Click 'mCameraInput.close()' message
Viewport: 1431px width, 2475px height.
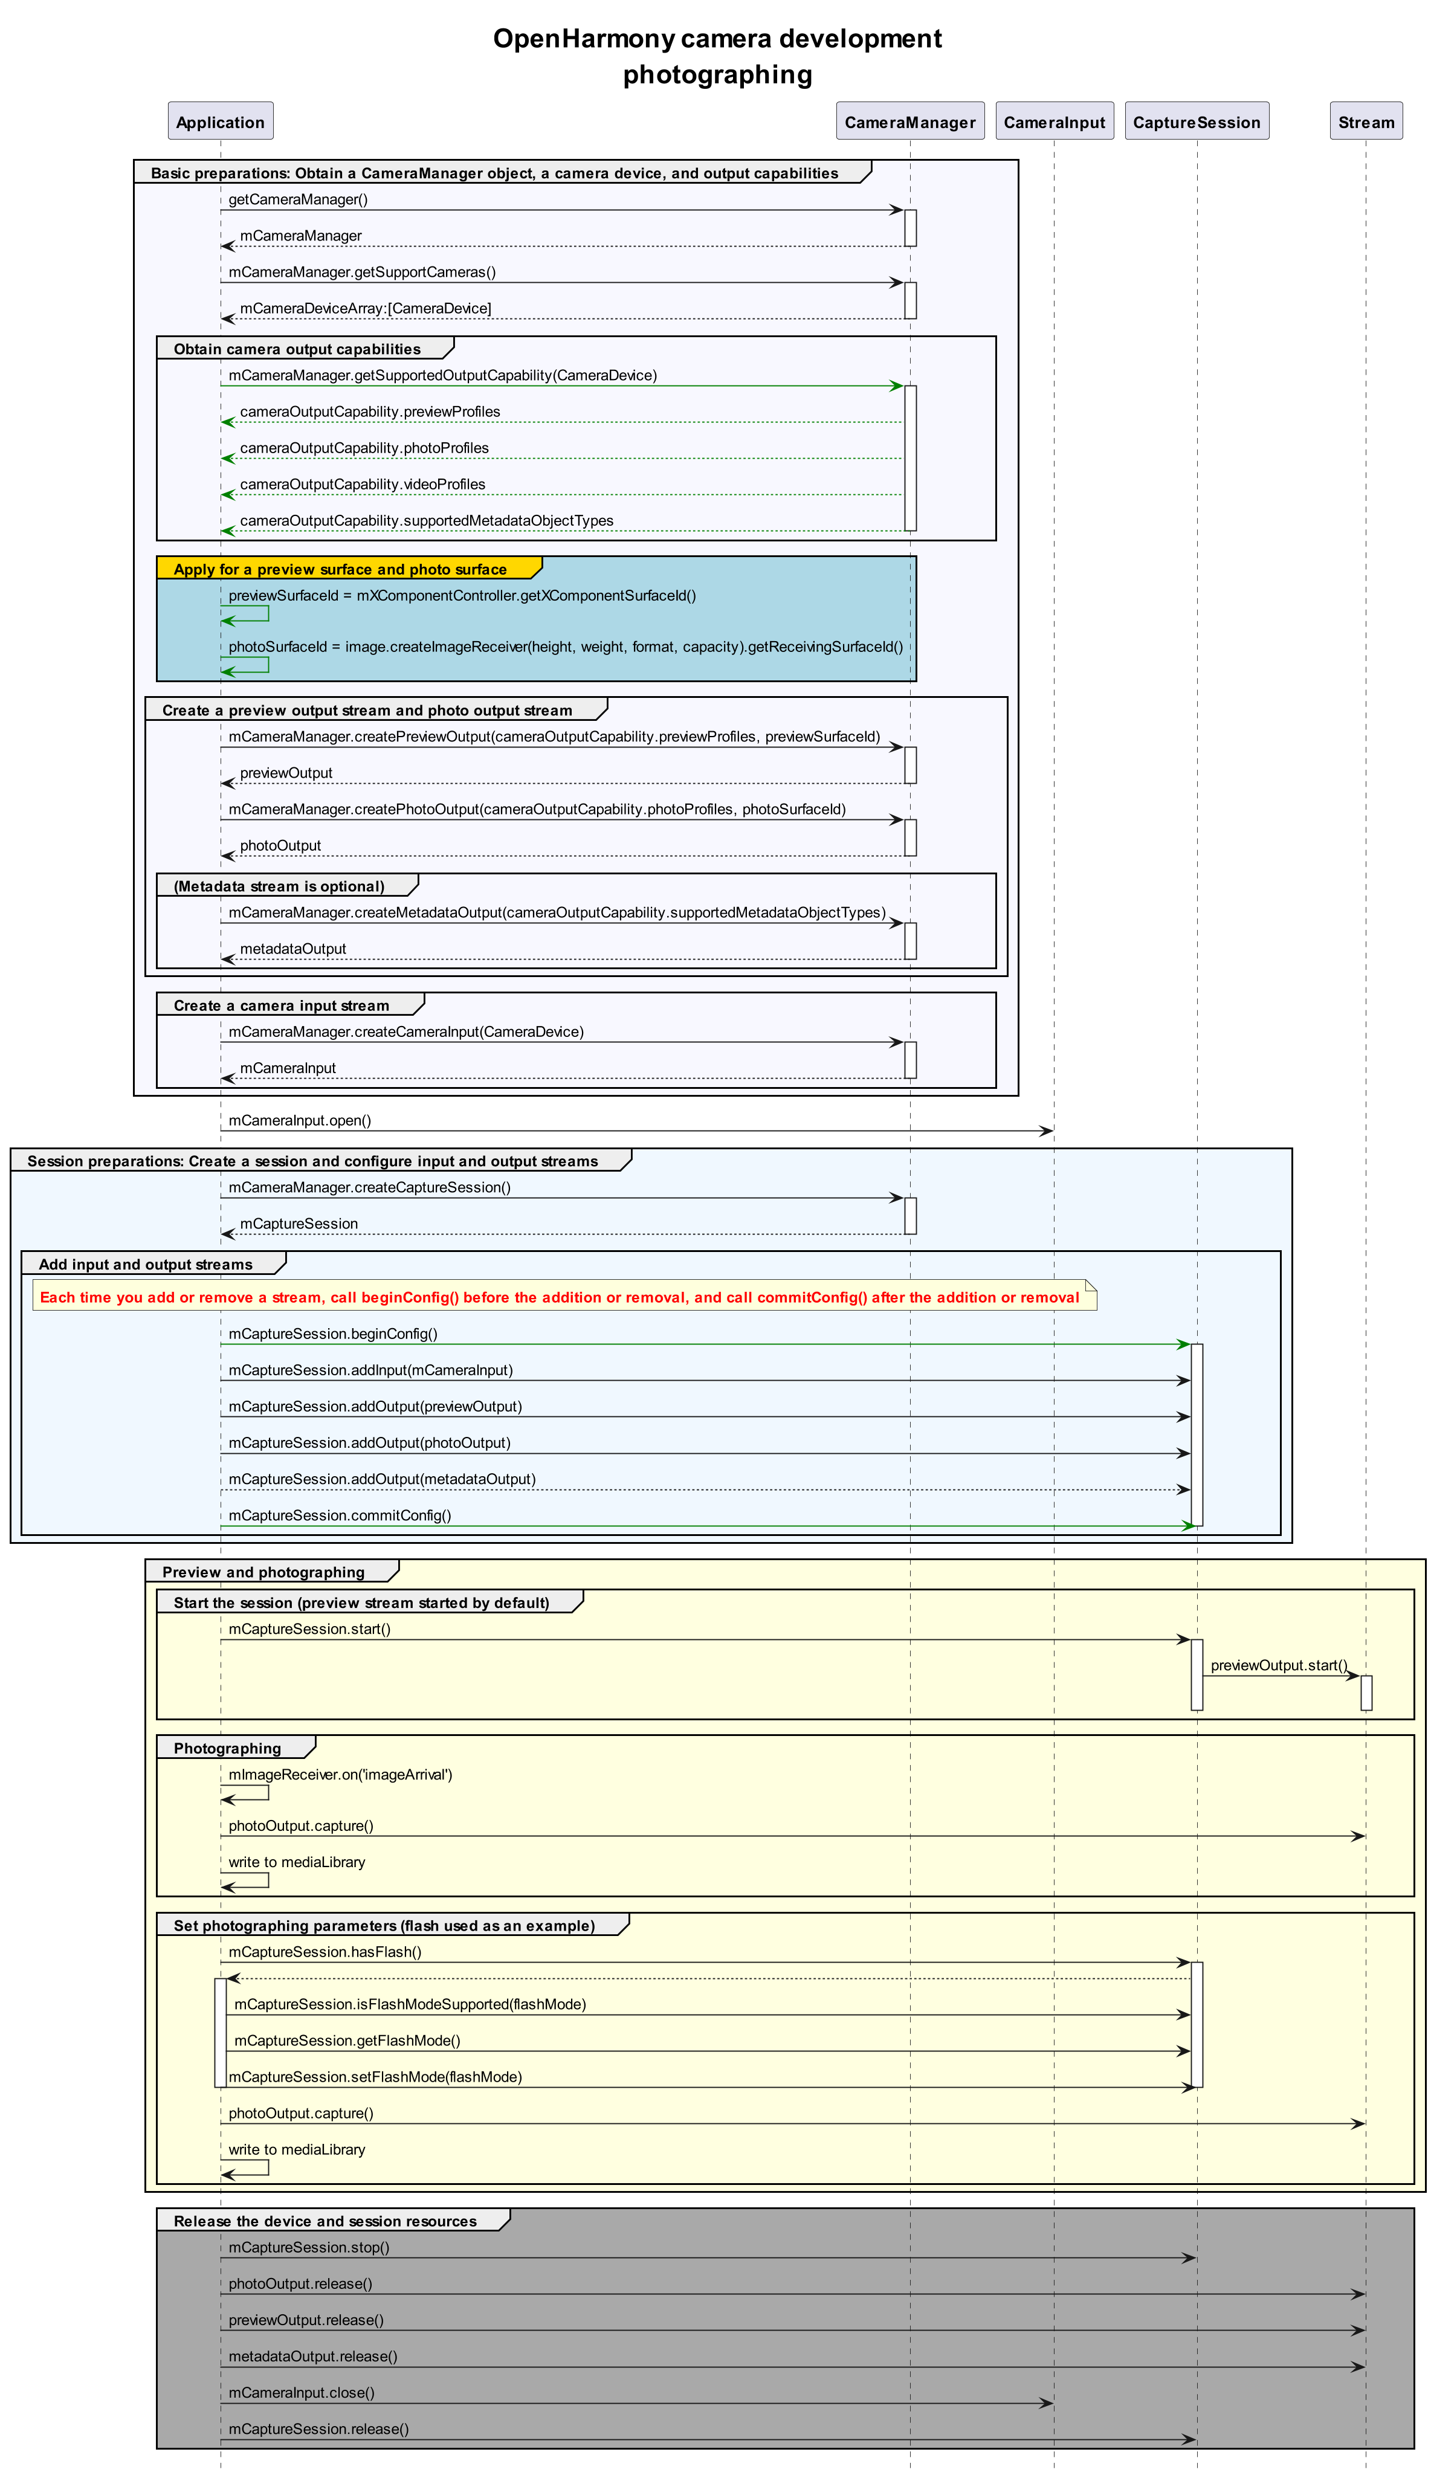[302, 2393]
